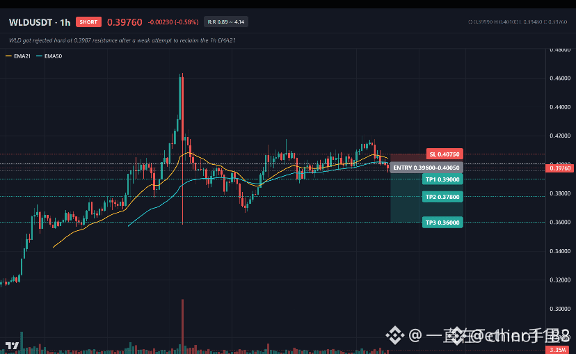Image resolution: width=576 pixels, height=354 pixels.
Task: Select the TP3 0.36000 target label
Action: tap(442, 223)
